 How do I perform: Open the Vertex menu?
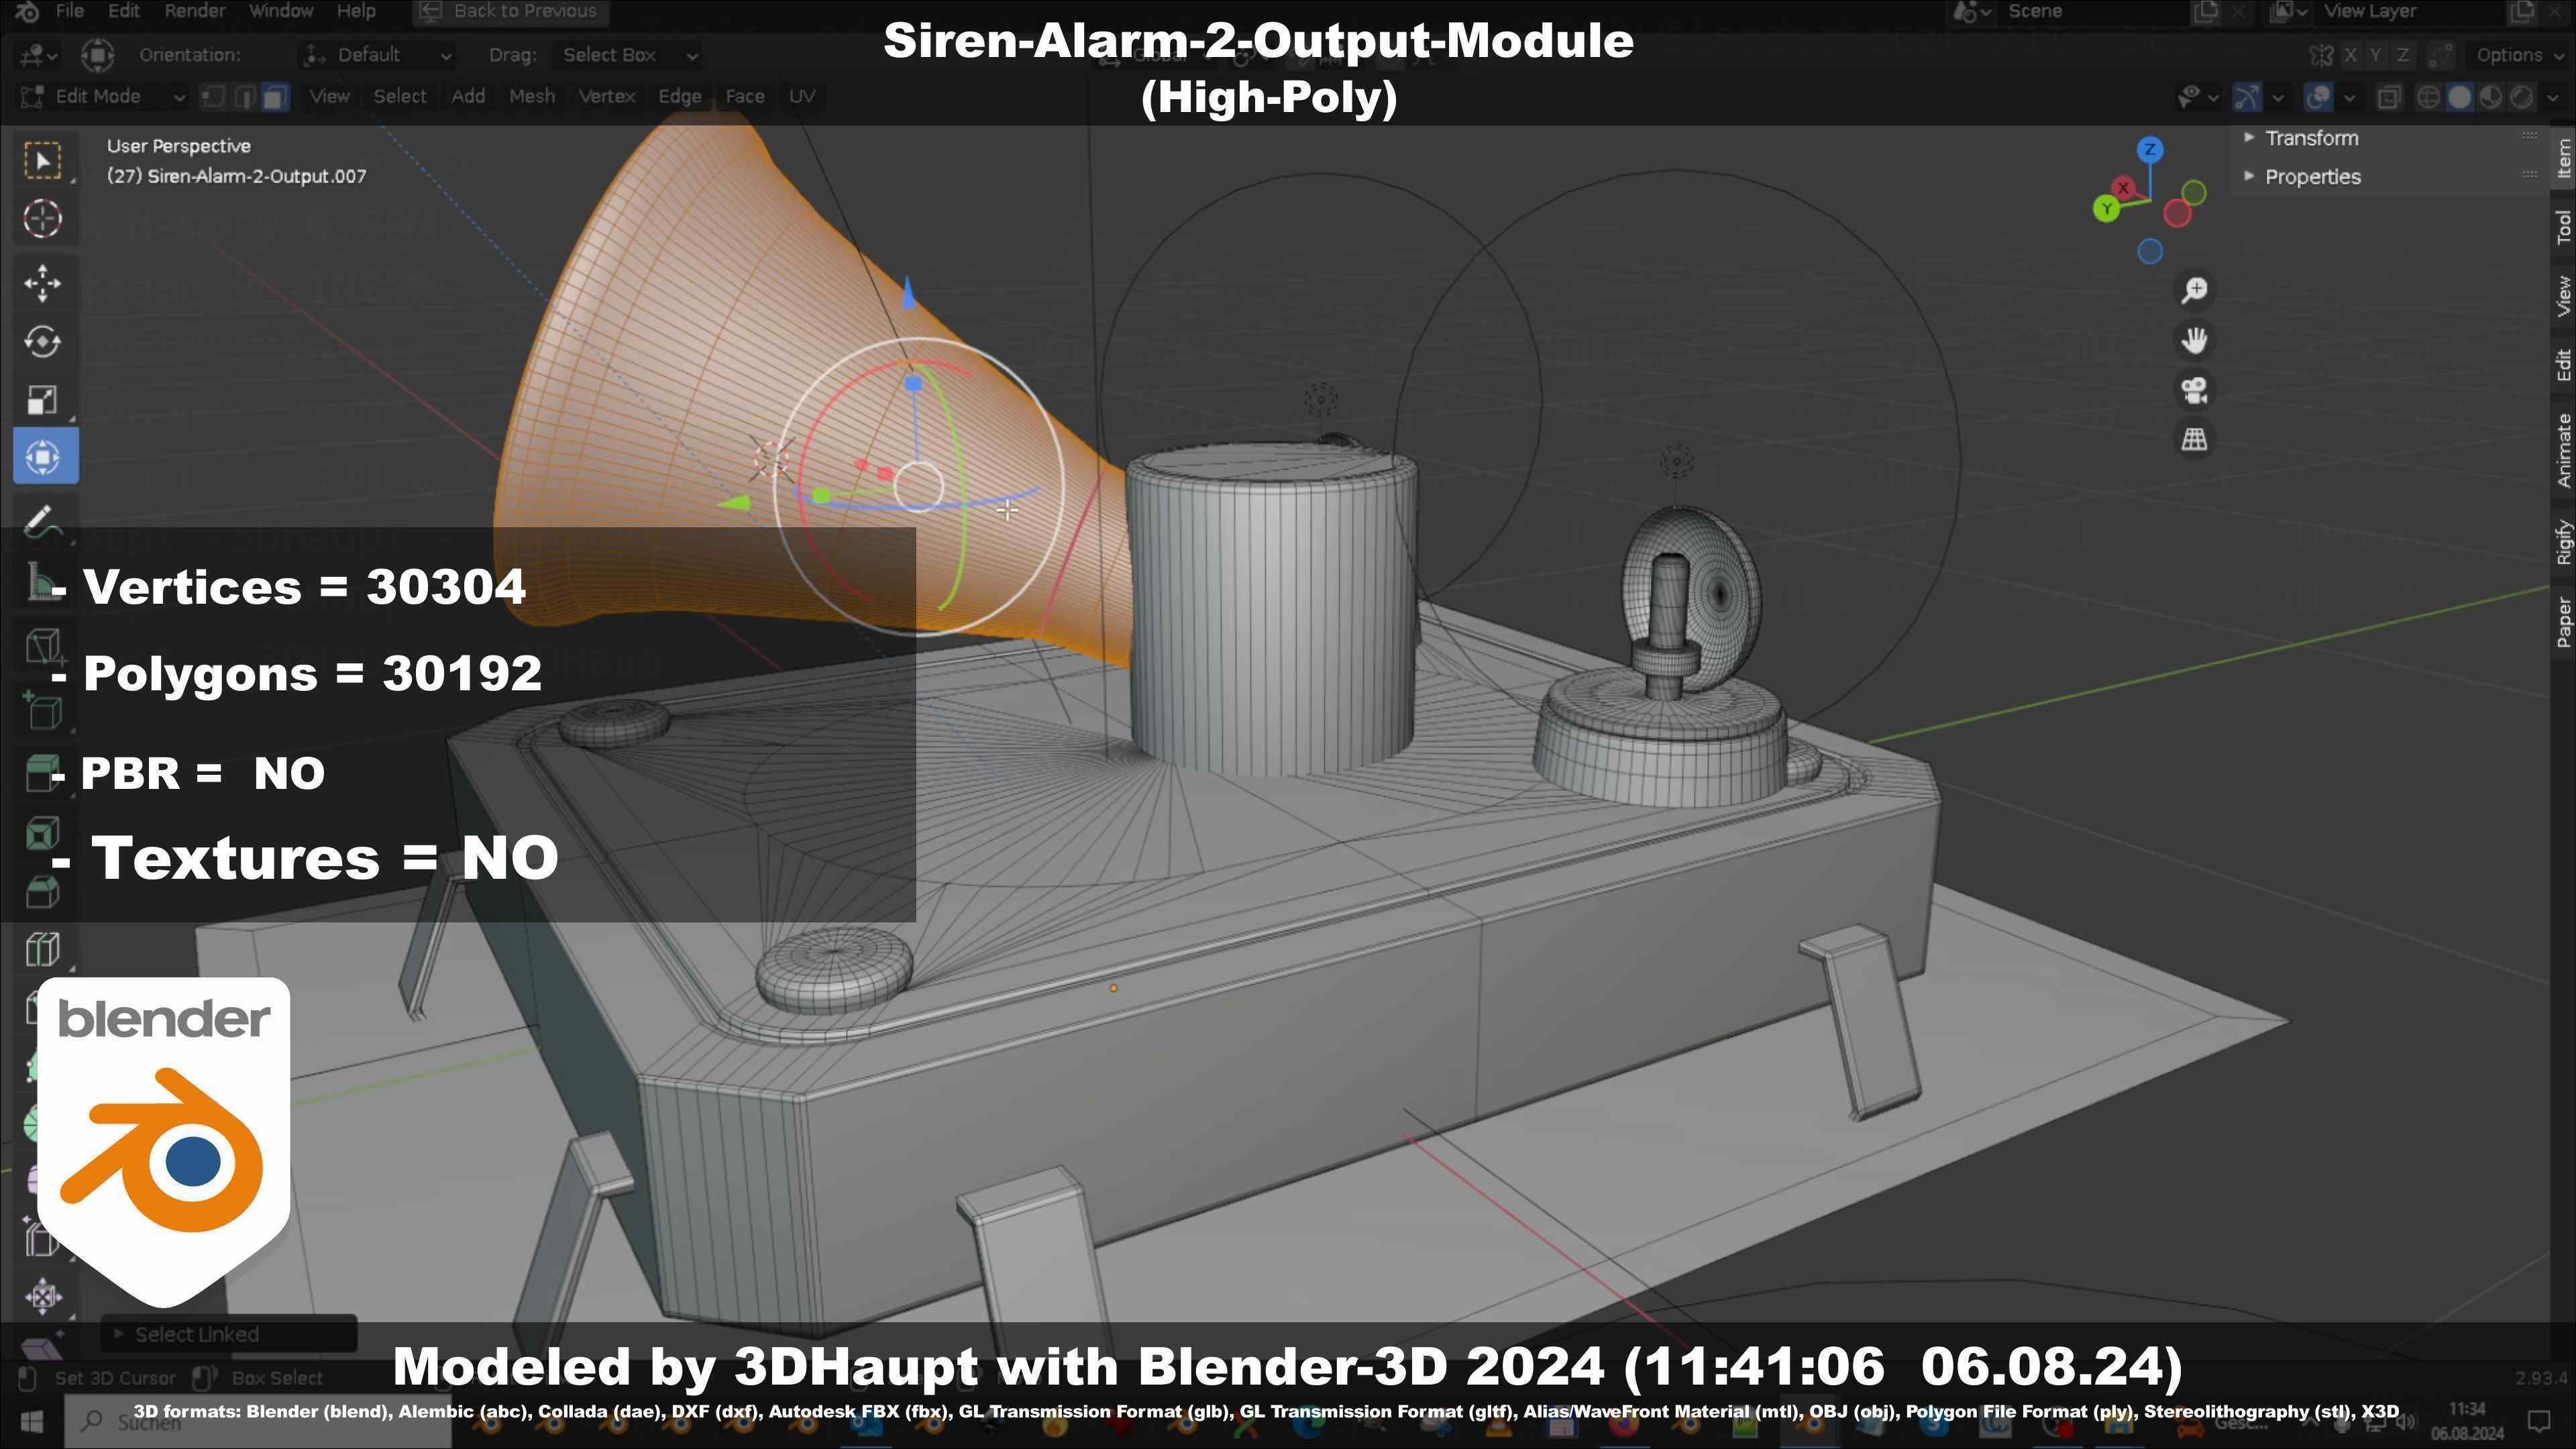tap(607, 97)
